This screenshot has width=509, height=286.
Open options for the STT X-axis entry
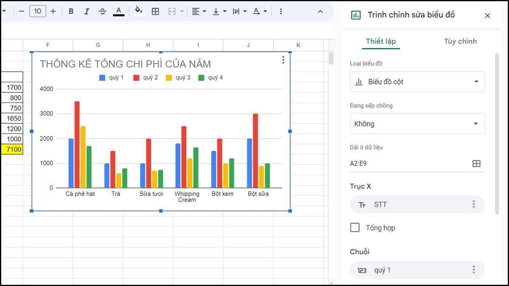pyautogui.click(x=474, y=205)
